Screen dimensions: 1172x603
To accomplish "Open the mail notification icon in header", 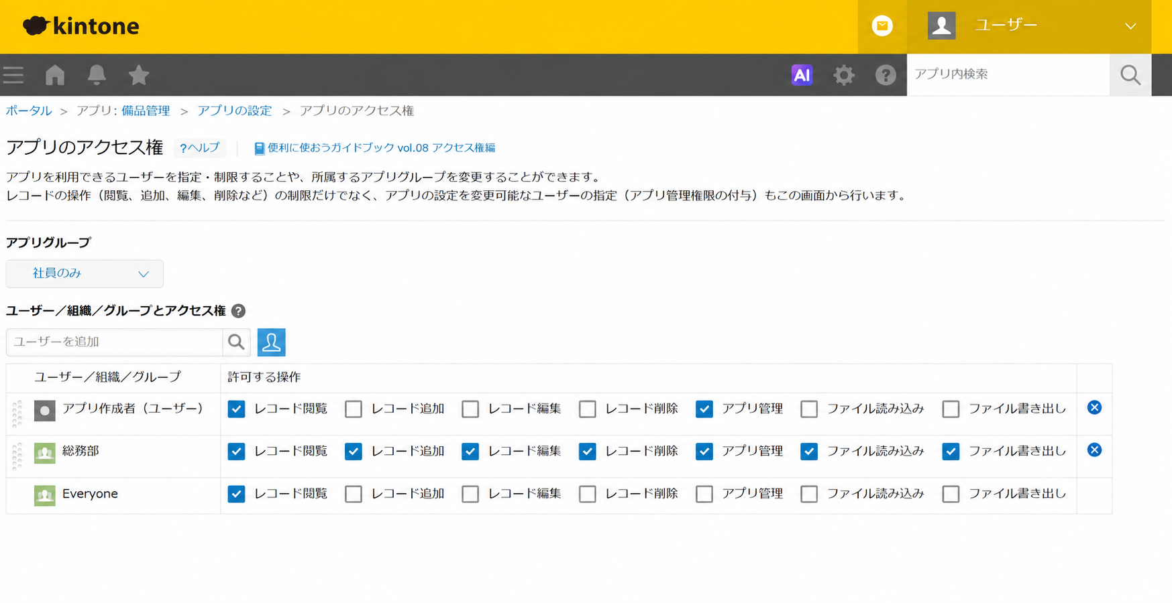I will point(882,26).
